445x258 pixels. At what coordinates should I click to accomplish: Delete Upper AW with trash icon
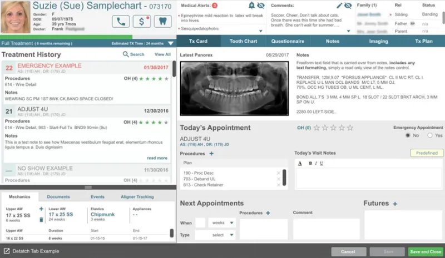pos(41,220)
